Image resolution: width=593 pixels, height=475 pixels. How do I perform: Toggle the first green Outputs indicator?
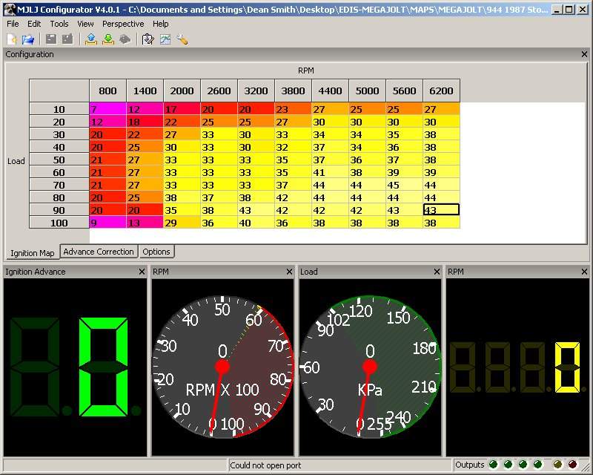coord(493,464)
